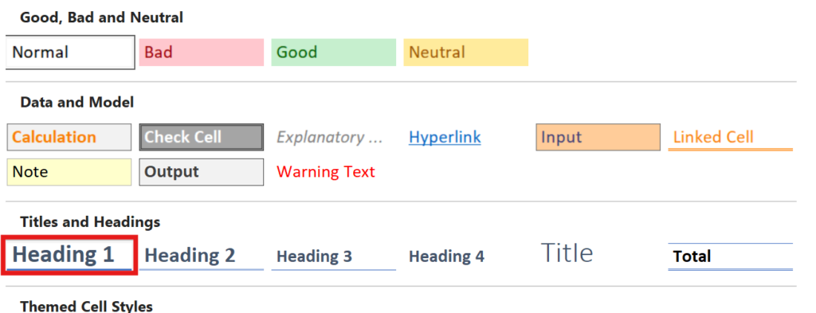
Task: Choose the Good cell style
Action: [334, 53]
